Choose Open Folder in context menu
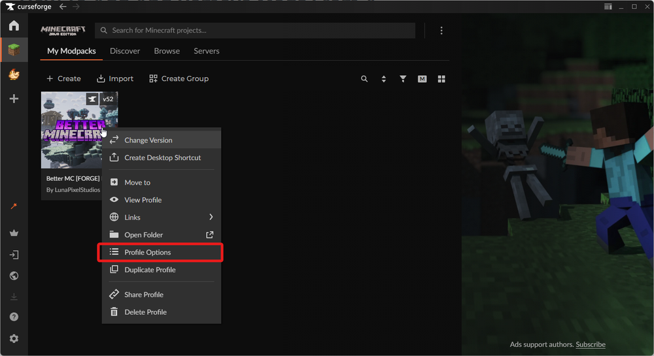Viewport: 654px width, 356px height. (x=162, y=235)
